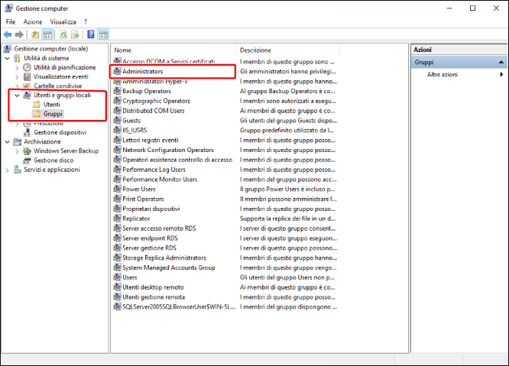The height and width of the screenshot is (366, 509).
Task: Click the Refresh toolbar icon
Action: coord(63,34)
